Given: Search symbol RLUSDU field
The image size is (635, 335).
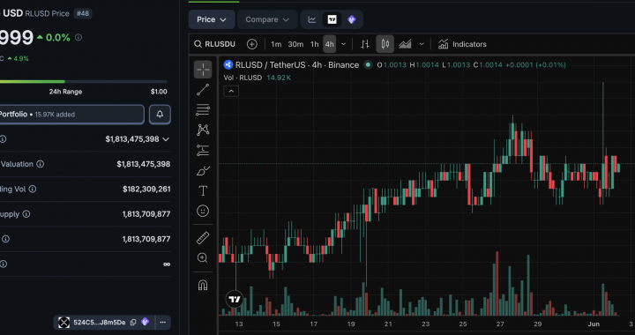Looking at the screenshot, I should (x=214, y=44).
